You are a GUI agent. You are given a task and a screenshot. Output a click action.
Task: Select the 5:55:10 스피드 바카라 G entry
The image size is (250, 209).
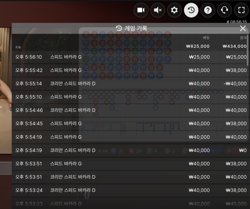[x=129, y=97]
